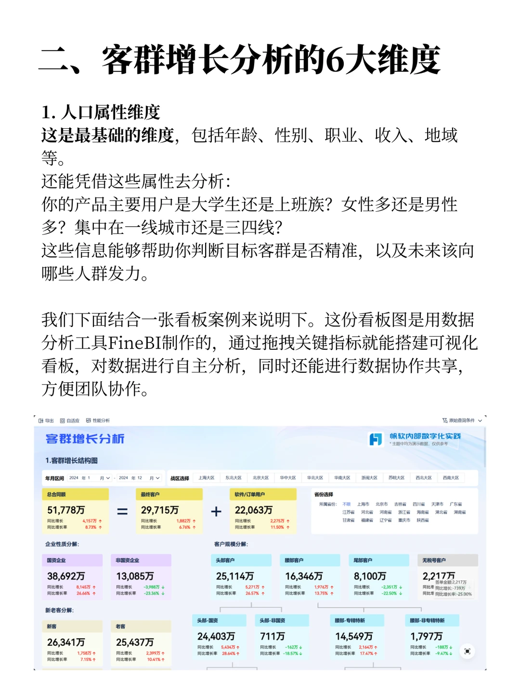Screen dimensions: 520x696
Task: Select the 湖南省 province option
Action: [460, 512]
